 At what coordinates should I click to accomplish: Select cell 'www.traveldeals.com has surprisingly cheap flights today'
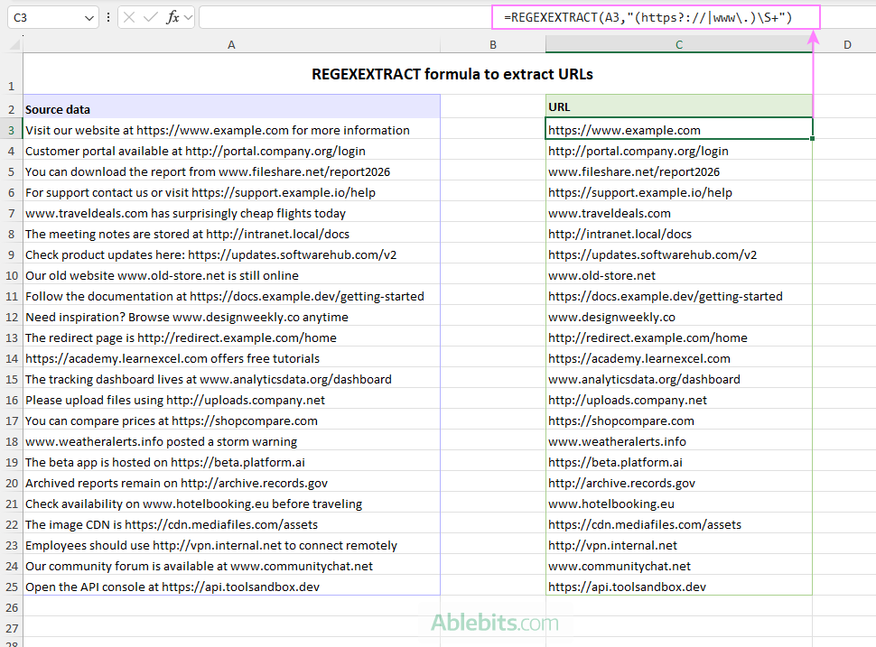[231, 213]
